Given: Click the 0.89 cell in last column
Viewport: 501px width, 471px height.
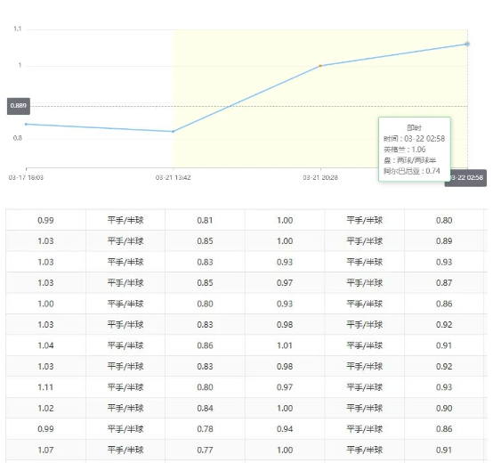Looking at the screenshot, I should click(444, 241).
